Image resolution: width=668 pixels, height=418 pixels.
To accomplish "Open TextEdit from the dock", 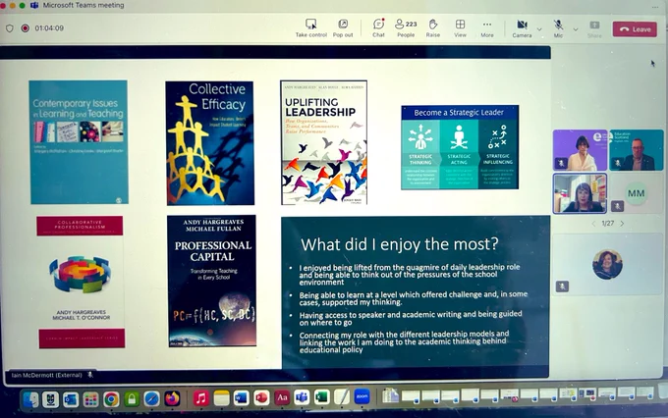I will tap(342, 396).
